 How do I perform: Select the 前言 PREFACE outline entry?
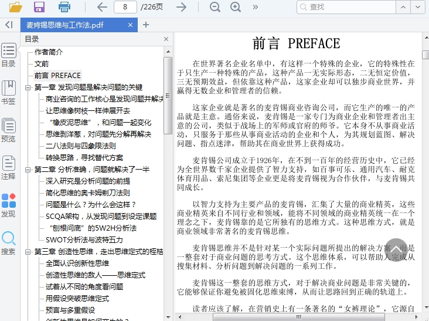pyautogui.click(x=58, y=76)
